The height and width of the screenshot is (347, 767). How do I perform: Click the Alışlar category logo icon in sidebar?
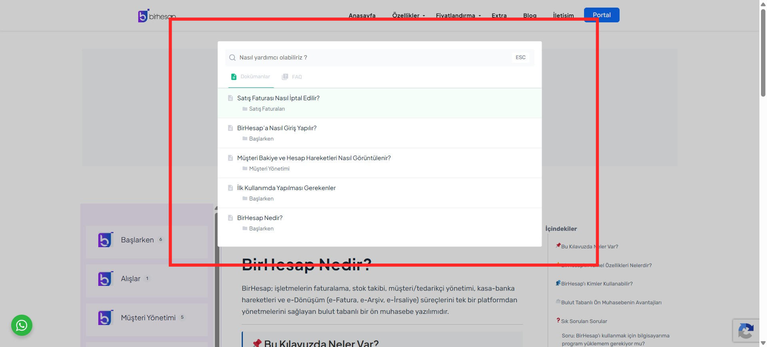[105, 278]
